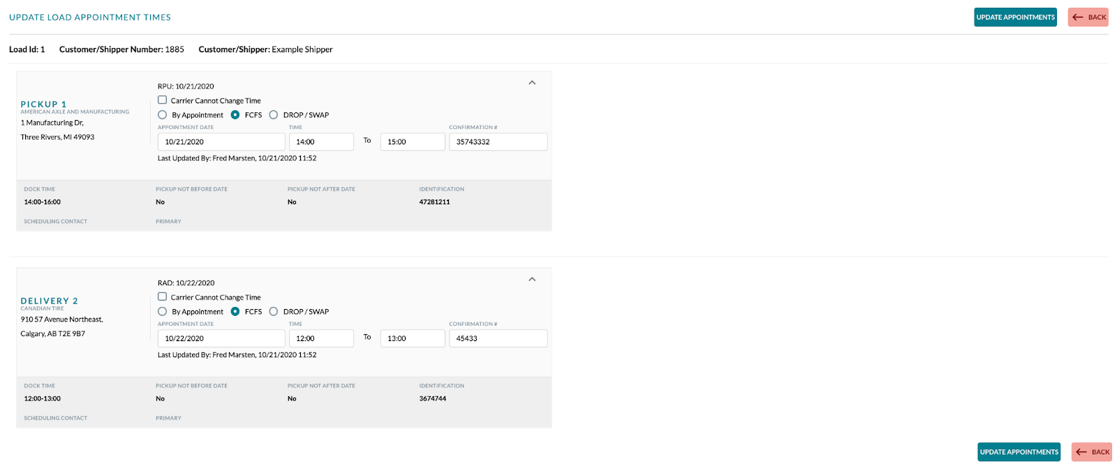Collapse the Delivery 2 section chevron
Image resolution: width=1117 pixels, height=473 pixels.
(532, 279)
